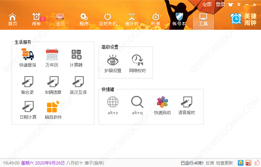Click the 登录 login link
Image resolution: width=261 pixels, height=167 pixels.
[x=220, y=5]
